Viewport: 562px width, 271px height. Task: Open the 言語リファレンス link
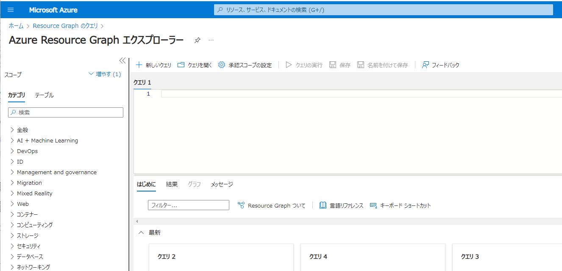(x=342, y=205)
